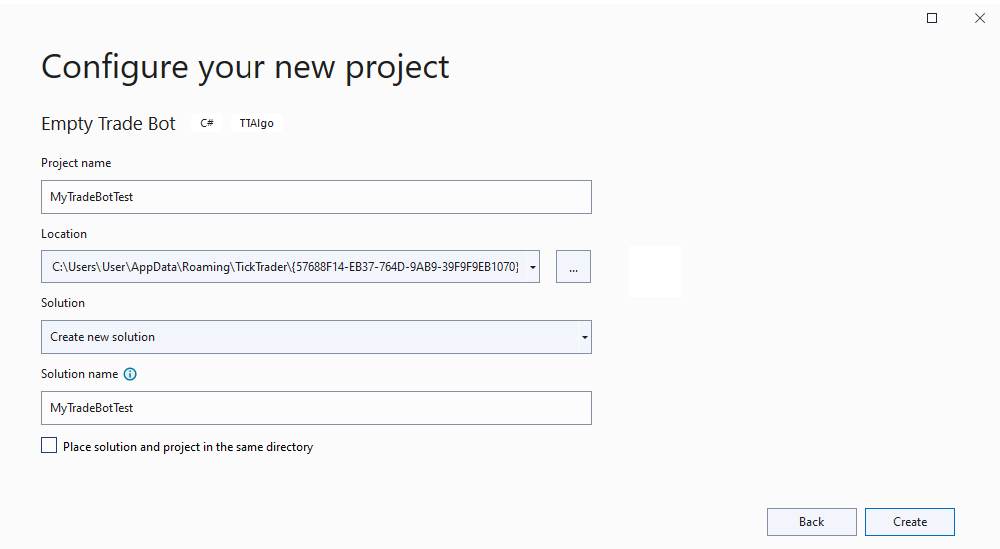Go back with the Back button
1000x549 pixels.
tap(811, 522)
